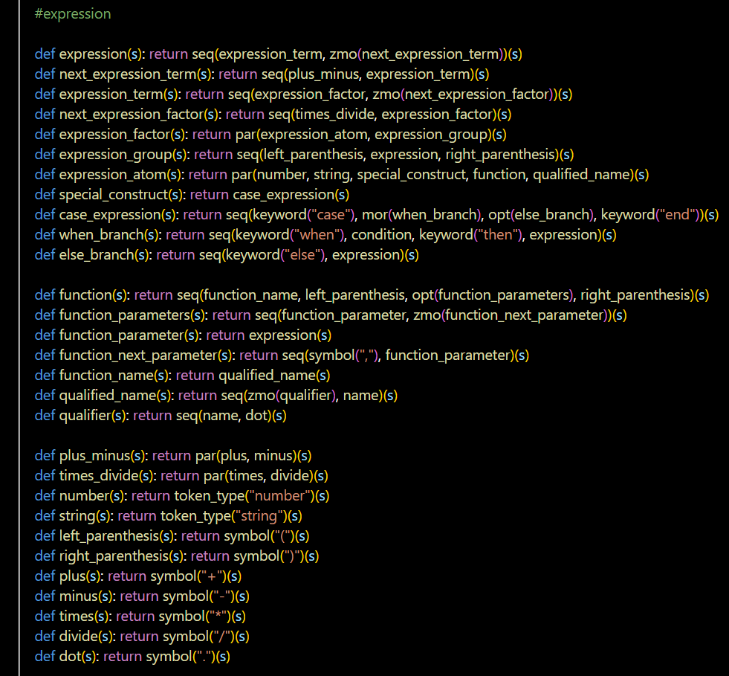The width and height of the screenshot is (729, 676).
Task: Click 'zmo(next_expression_term)' in the expression line
Action: point(417,54)
